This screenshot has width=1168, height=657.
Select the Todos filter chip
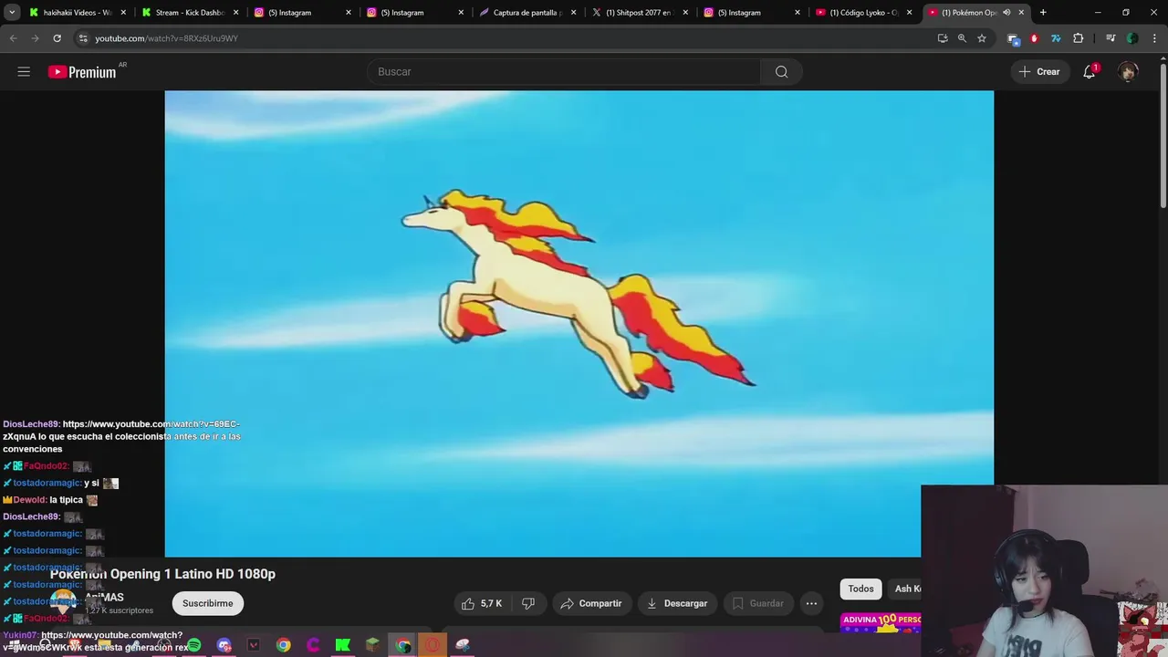(x=860, y=589)
